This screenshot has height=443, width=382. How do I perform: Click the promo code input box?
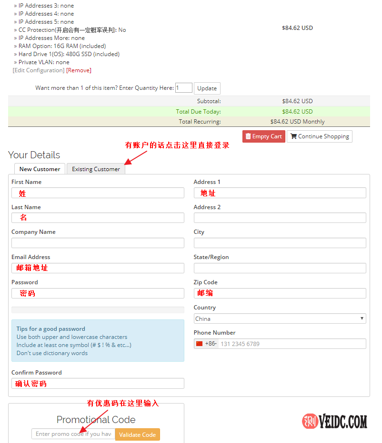pyautogui.click(x=73, y=434)
